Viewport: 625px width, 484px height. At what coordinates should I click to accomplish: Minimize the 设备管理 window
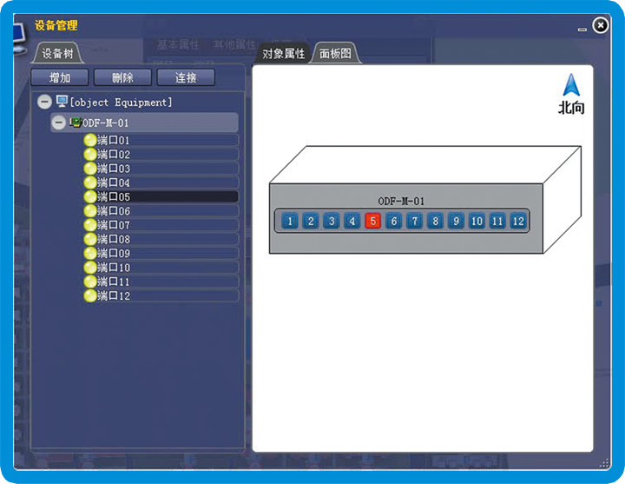click(582, 30)
